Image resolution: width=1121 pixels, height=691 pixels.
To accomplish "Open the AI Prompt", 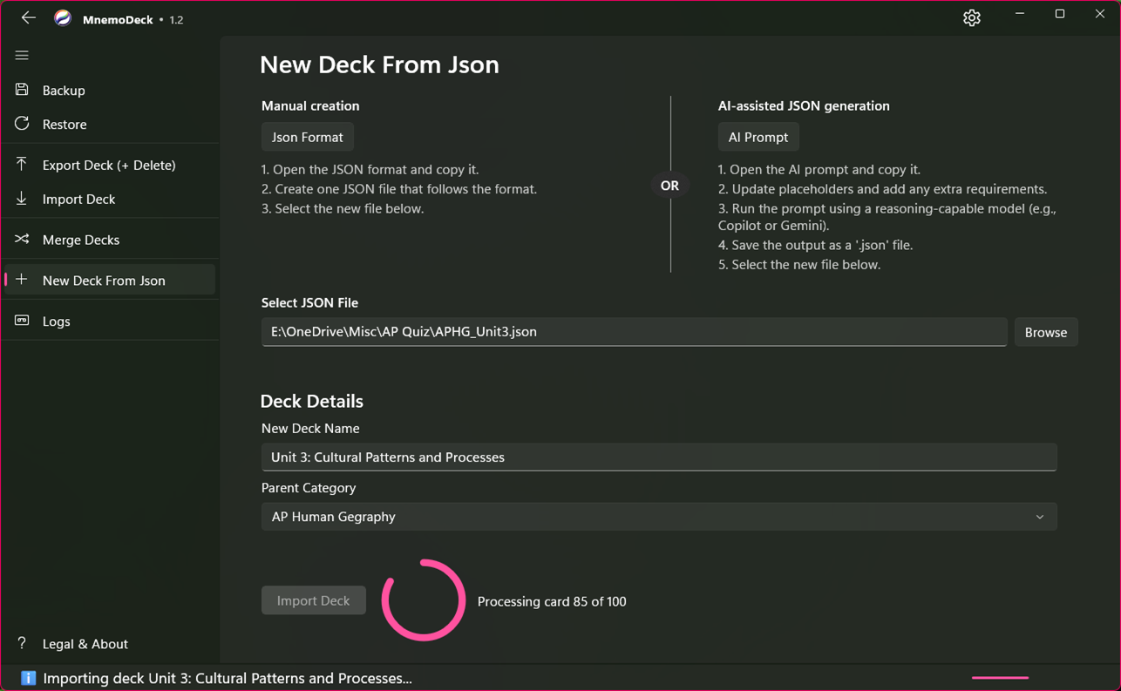I will 758,137.
